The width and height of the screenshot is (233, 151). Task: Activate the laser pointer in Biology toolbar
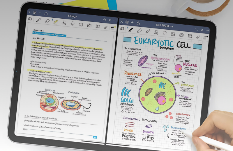tap(106, 27)
